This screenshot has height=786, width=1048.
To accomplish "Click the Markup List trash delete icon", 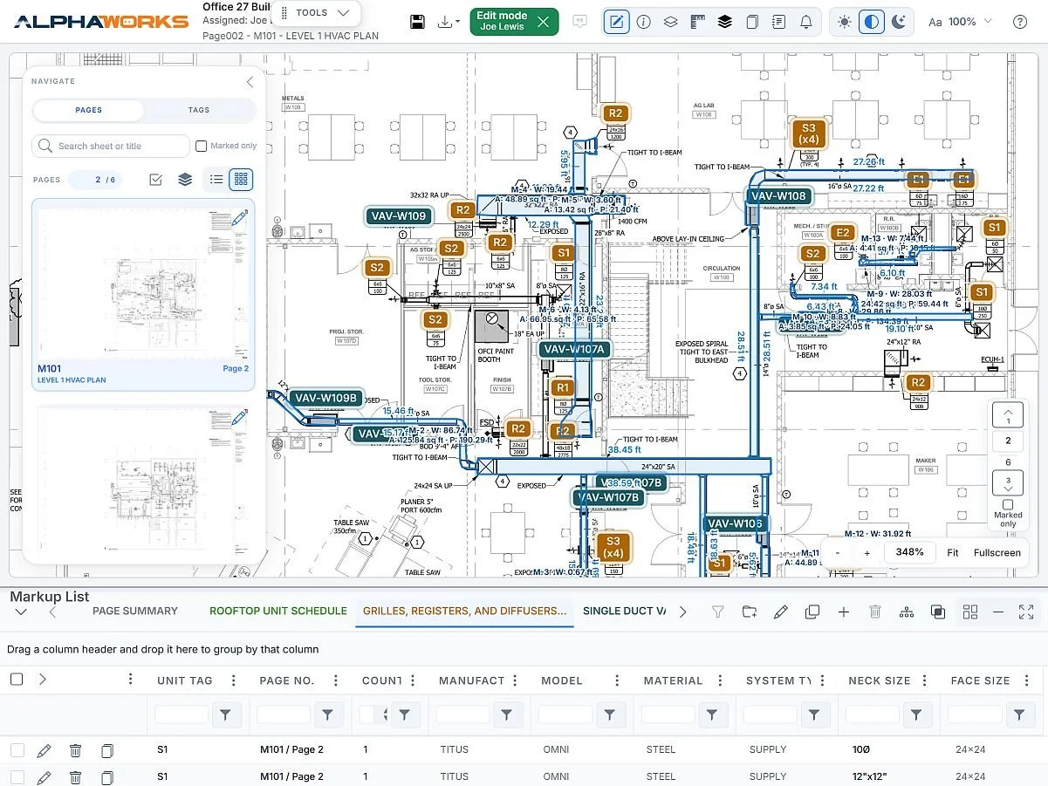I will [x=875, y=612].
